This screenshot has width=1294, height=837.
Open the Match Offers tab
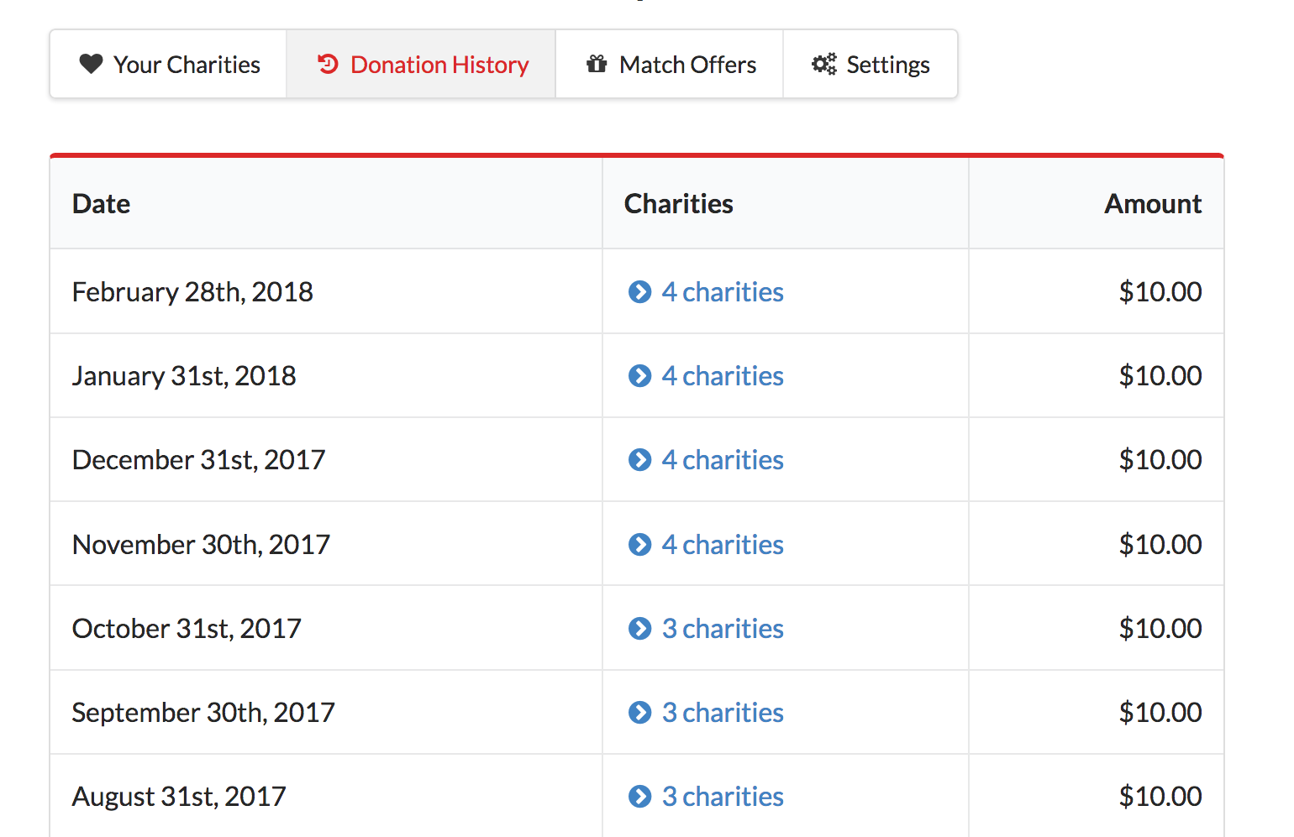(x=670, y=63)
